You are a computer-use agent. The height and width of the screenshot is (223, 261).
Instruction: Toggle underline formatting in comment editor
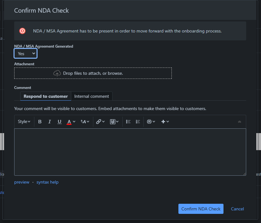(60, 122)
